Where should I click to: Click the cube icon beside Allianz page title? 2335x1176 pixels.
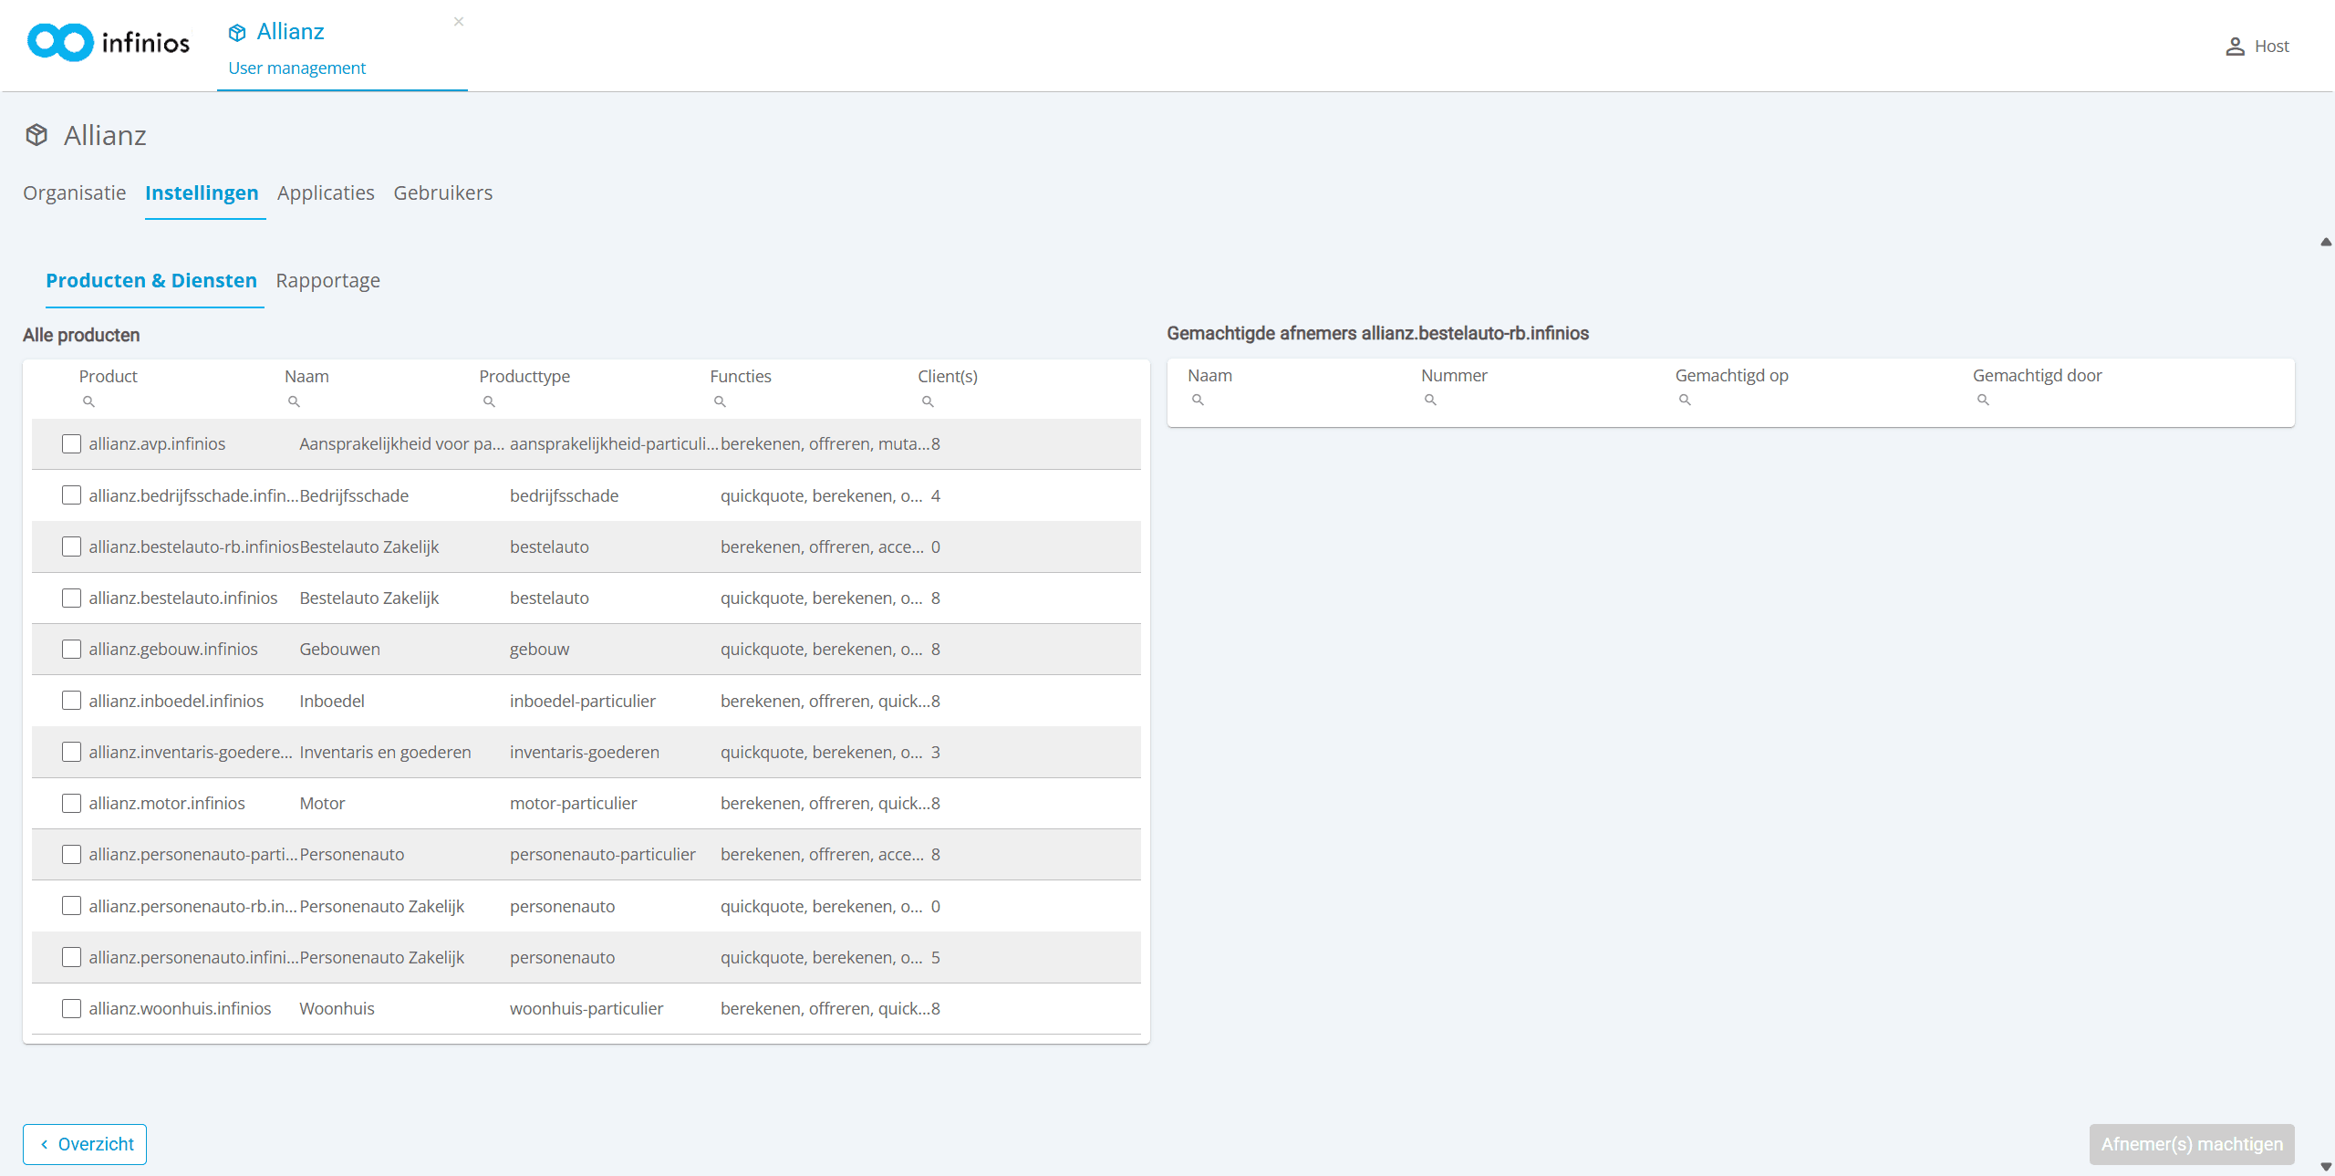36,135
